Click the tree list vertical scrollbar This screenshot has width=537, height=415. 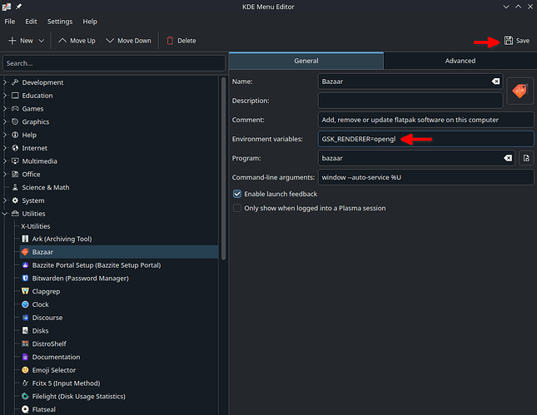pyautogui.click(x=223, y=168)
